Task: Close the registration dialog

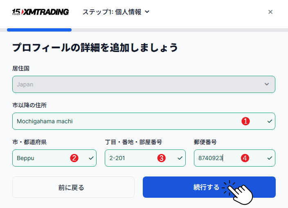Action: pyautogui.click(x=270, y=12)
